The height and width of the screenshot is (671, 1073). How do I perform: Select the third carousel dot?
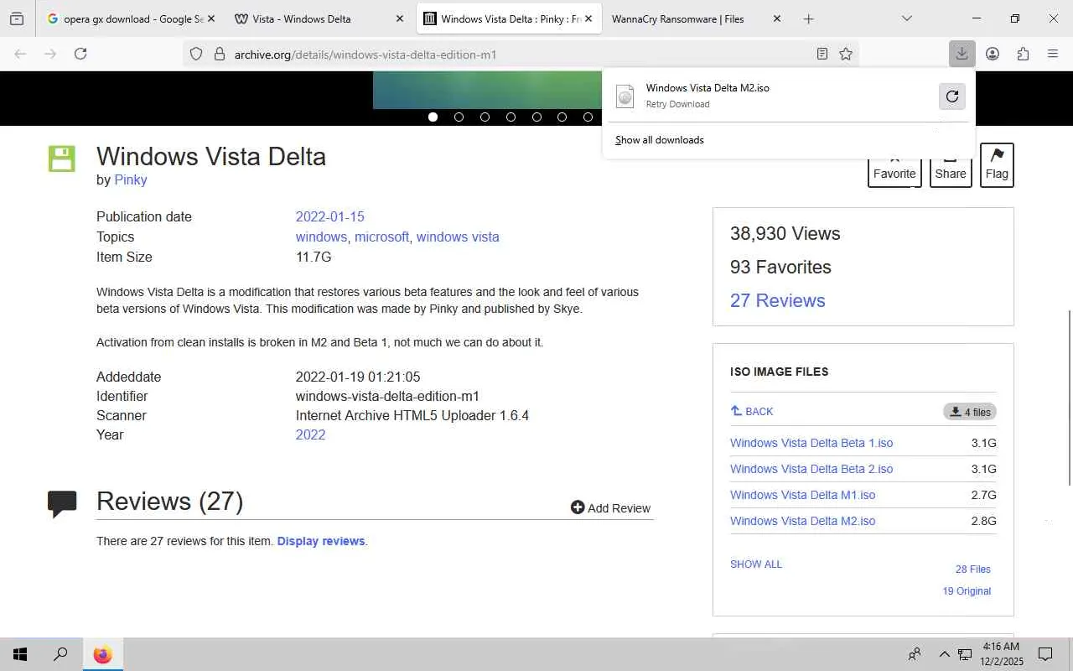point(485,117)
